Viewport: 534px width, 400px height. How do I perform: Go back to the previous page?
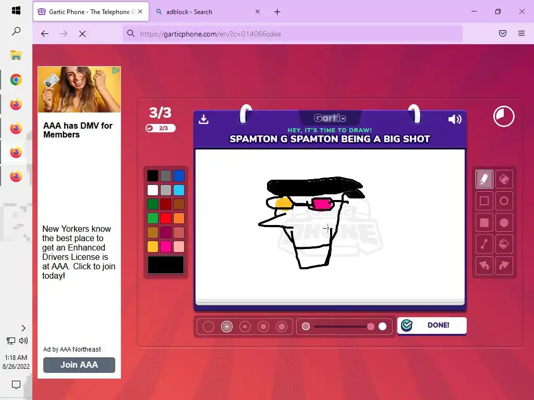[45, 34]
